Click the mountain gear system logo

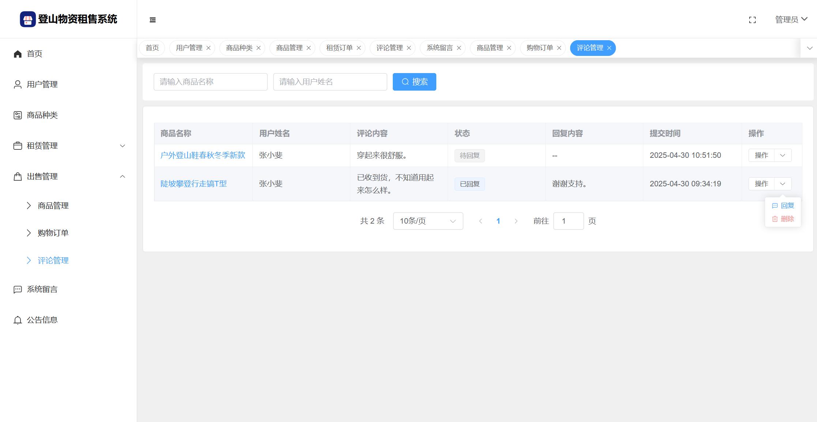[x=28, y=19]
